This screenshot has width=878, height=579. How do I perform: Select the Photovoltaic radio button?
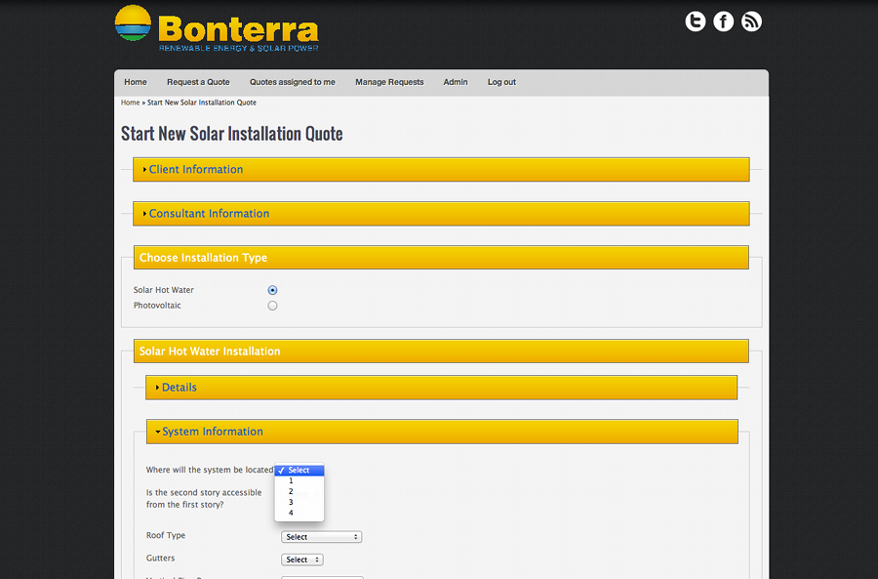click(x=272, y=306)
